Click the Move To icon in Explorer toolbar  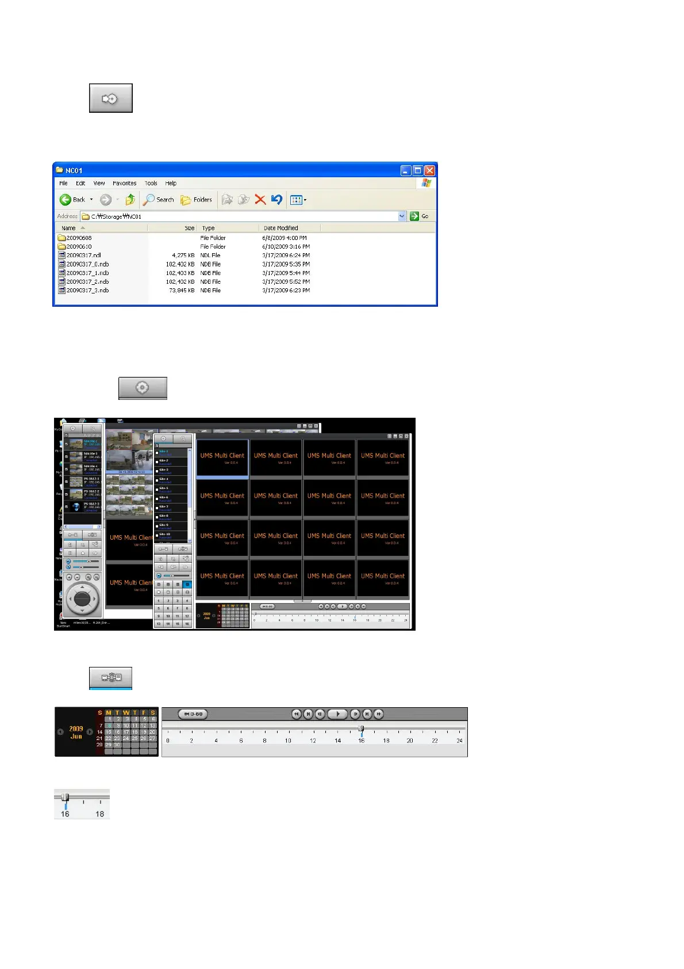coord(227,200)
